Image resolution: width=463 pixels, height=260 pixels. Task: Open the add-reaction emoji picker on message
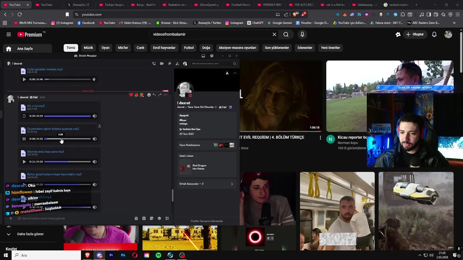(149, 95)
